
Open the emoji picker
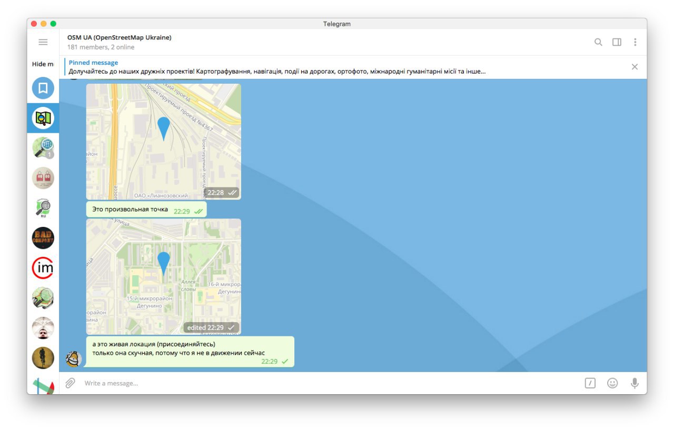pyautogui.click(x=612, y=383)
